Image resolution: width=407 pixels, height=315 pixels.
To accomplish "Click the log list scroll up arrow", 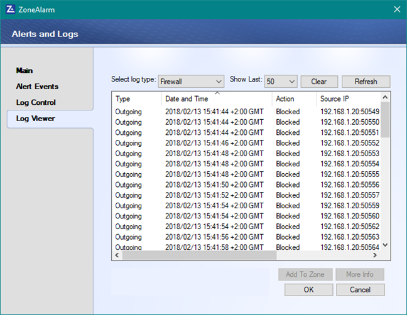I will point(385,97).
